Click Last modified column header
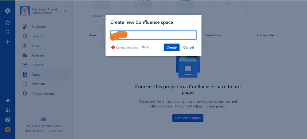The image size is (307, 139). click(x=266, y=35)
